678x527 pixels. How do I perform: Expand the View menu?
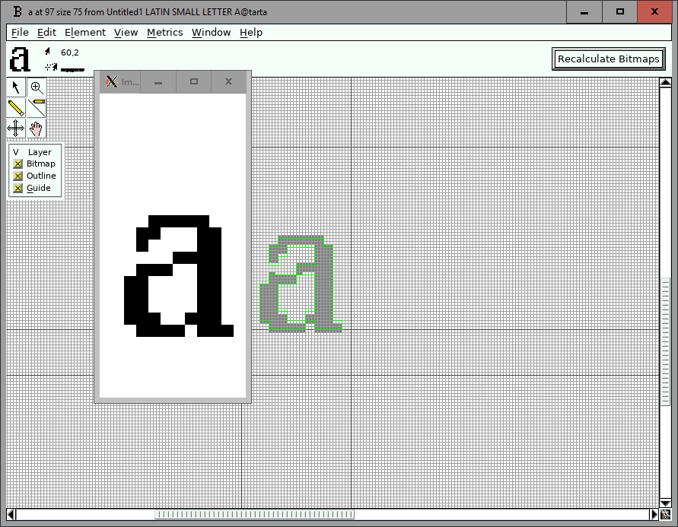click(x=126, y=32)
